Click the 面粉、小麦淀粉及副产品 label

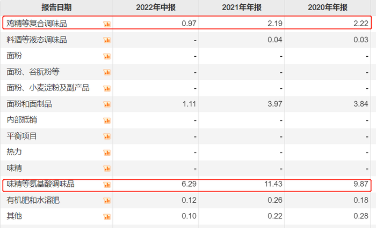[48, 88]
